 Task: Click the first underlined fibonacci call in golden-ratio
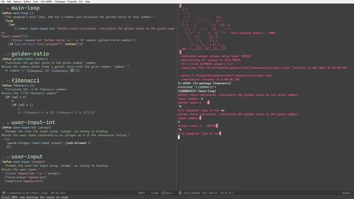[35, 71]
